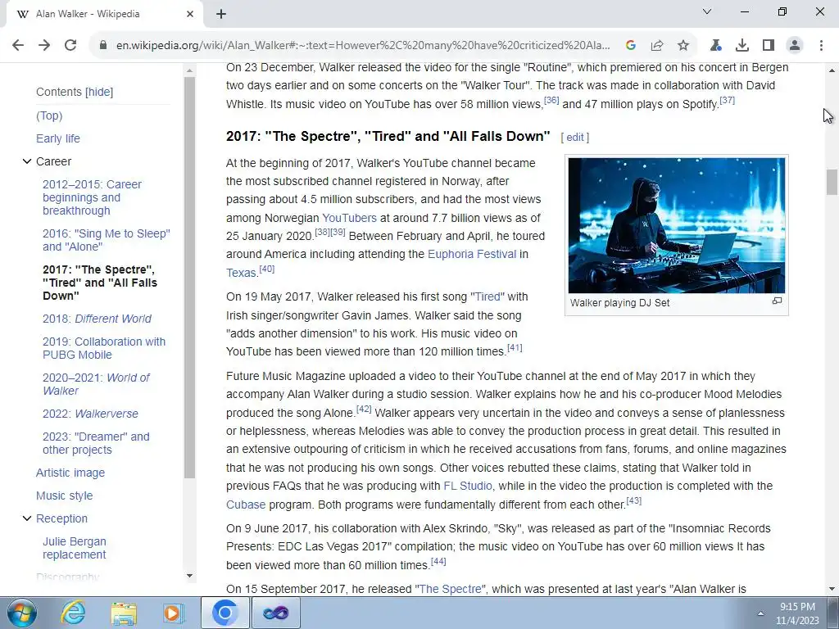Open Reception section link
Image resolution: width=839 pixels, height=629 pixels.
(x=61, y=518)
